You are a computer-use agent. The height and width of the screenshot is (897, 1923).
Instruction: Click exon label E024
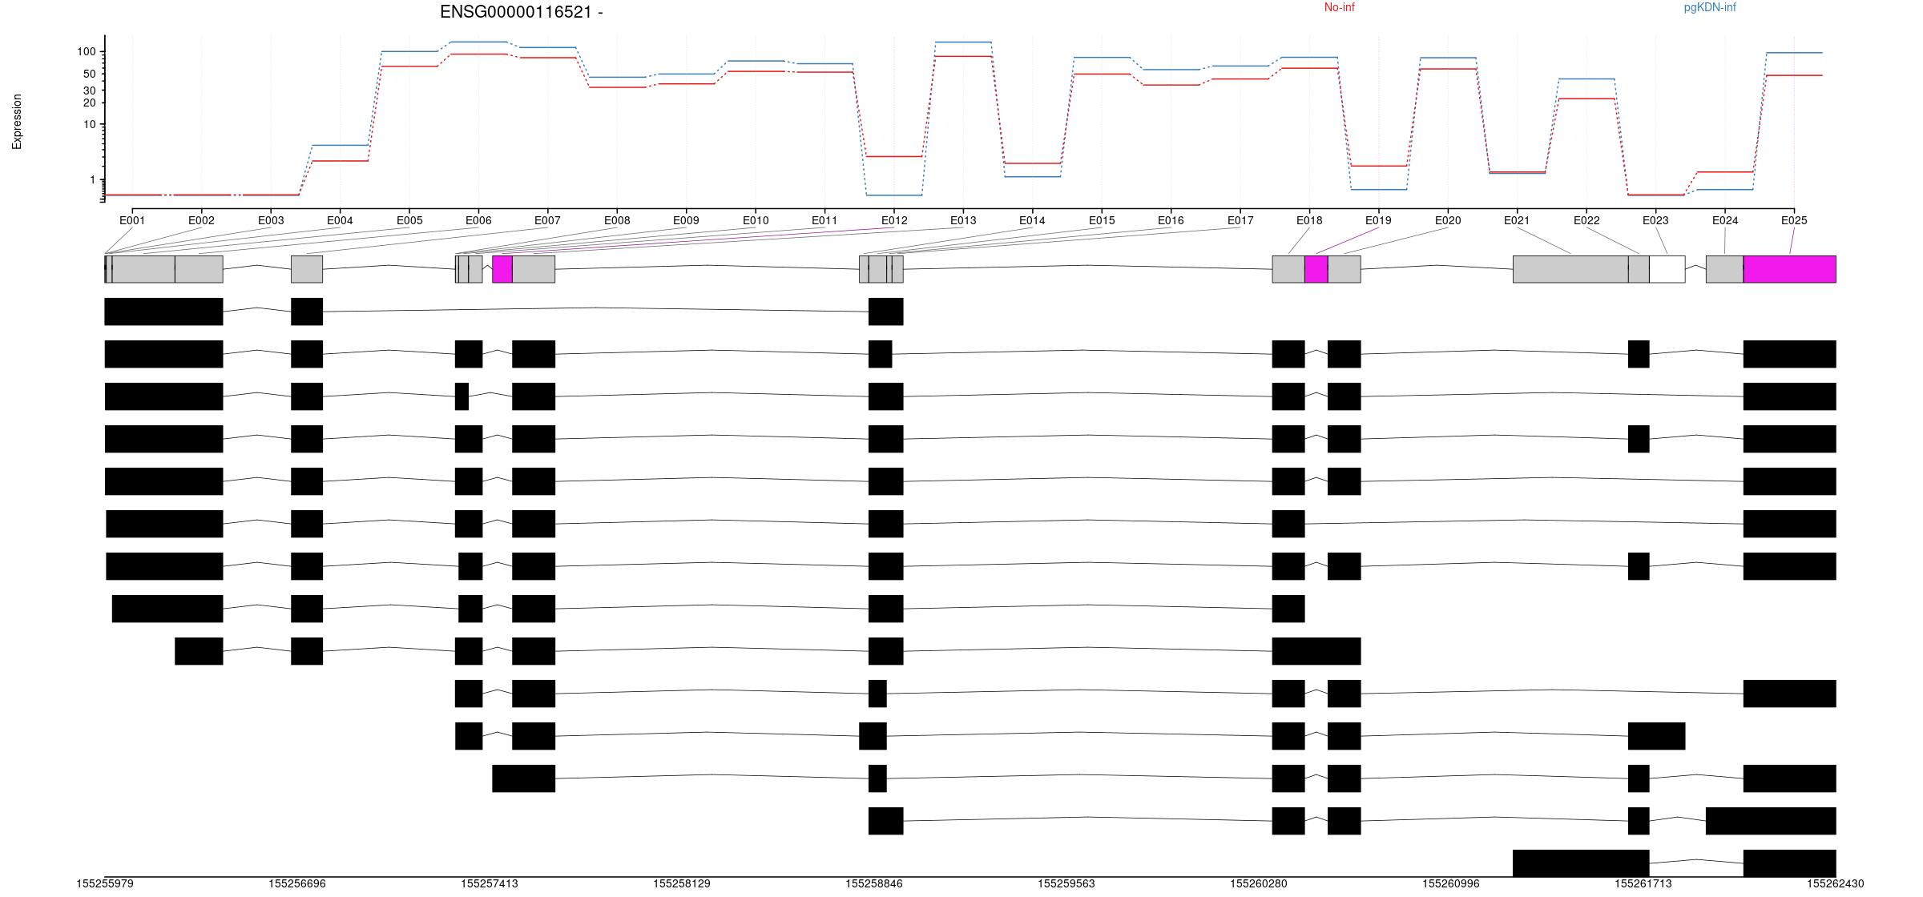pos(1725,220)
